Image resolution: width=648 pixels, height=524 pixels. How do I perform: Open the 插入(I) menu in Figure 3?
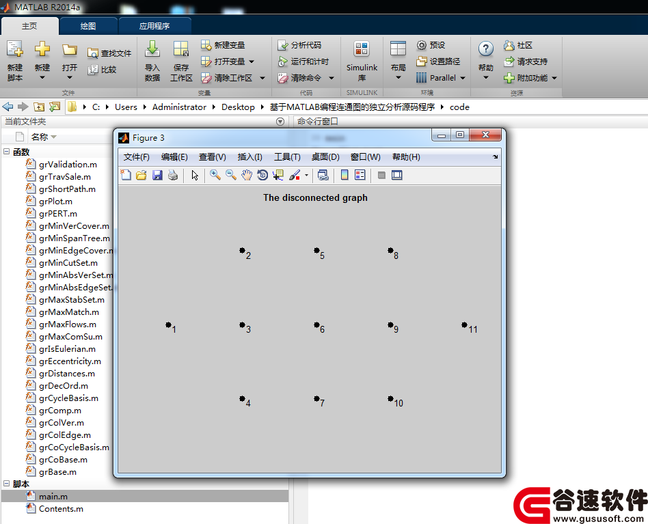250,157
